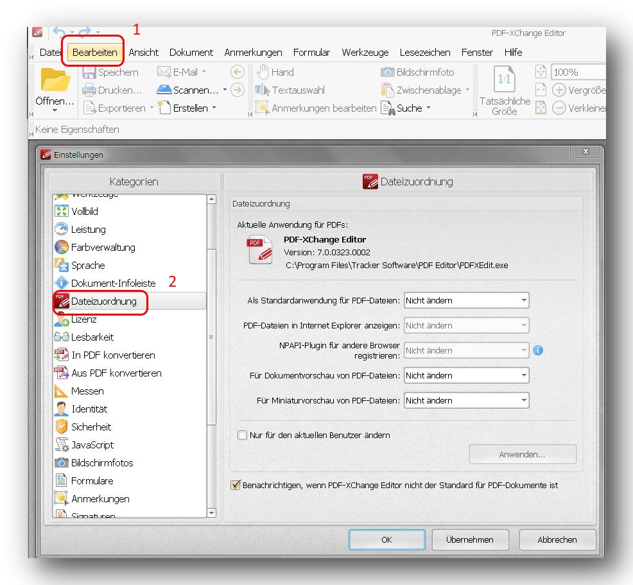Click the OK button
Screen dimensions: 633x585
click(386, 539)
